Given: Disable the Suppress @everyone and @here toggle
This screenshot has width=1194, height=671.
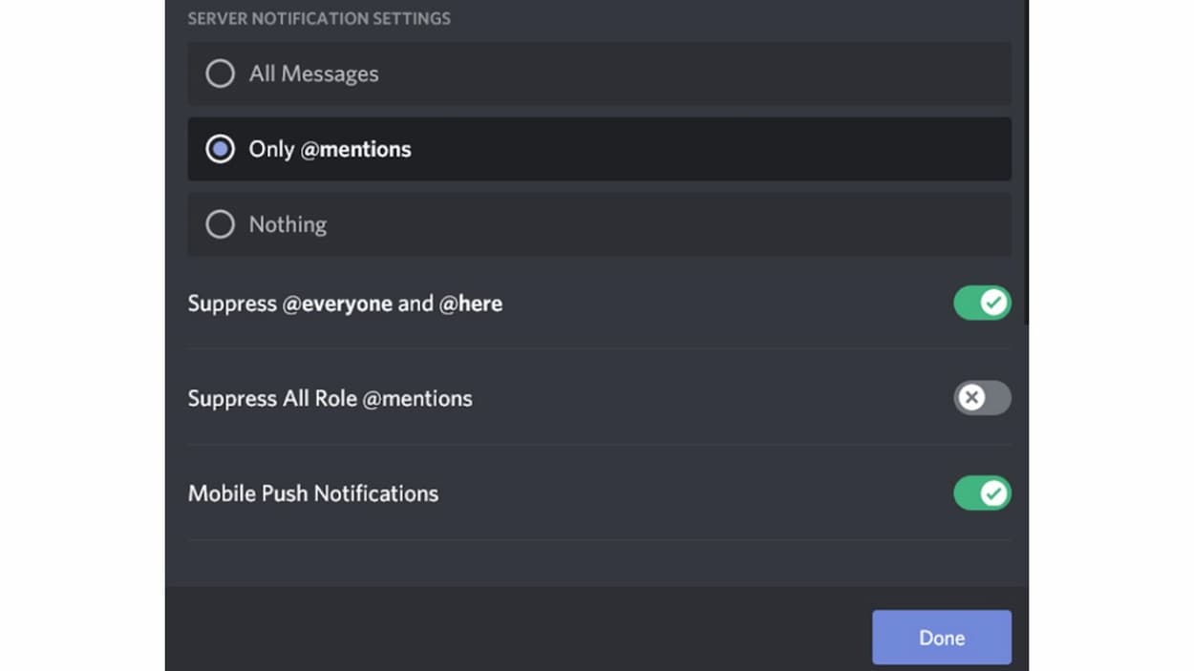Looking at the screenshot, I should (x=982, y=304).
